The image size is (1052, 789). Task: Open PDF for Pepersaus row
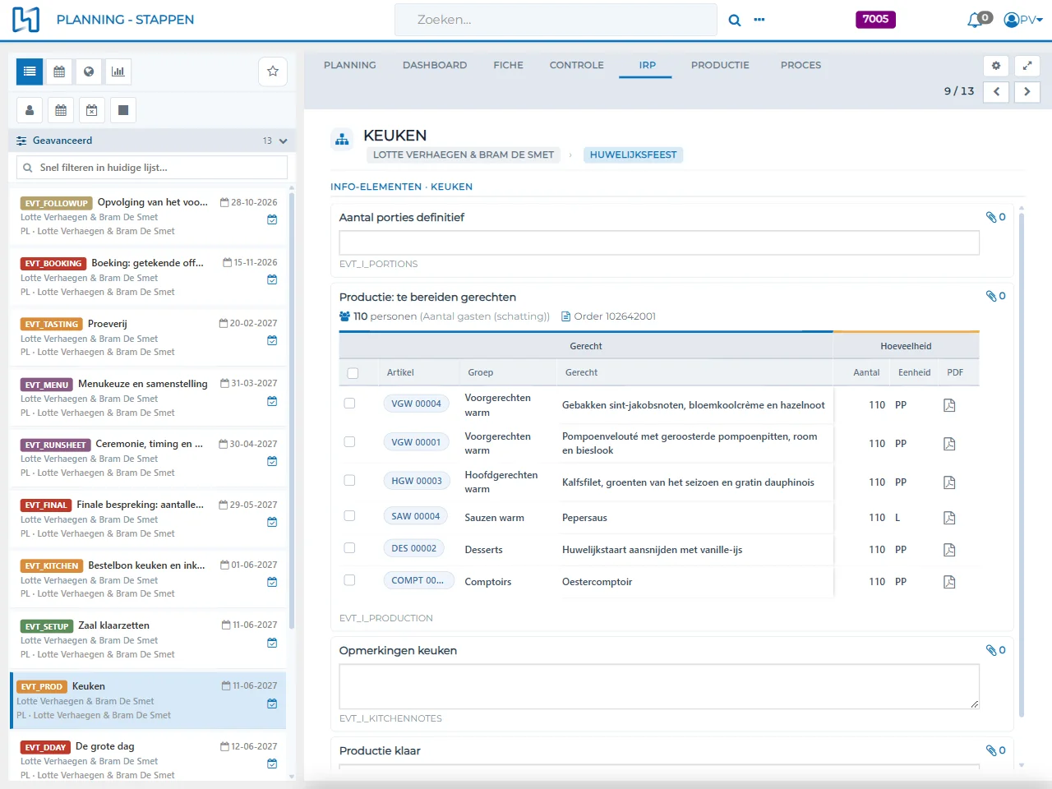[x=949, y=518]
